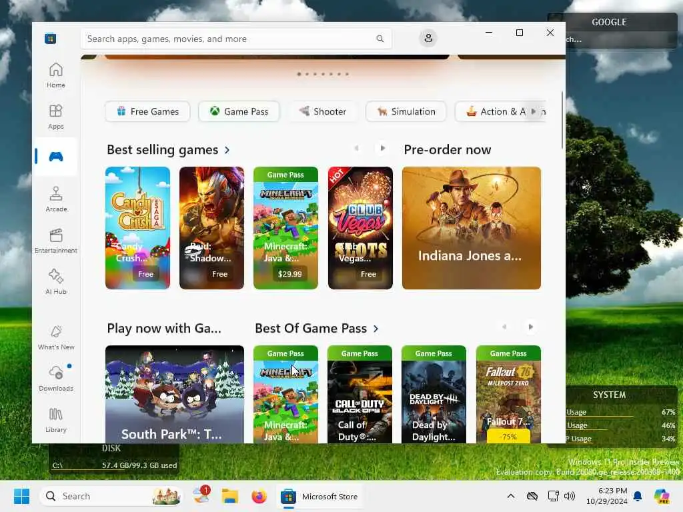Click Play now with Game Pass heading
This screenshot has width=683, height=512.
[x=164, y=328]
